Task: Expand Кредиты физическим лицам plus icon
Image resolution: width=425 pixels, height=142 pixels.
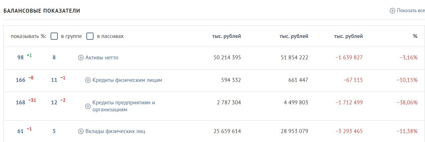Action: click(x=88, y=80)
